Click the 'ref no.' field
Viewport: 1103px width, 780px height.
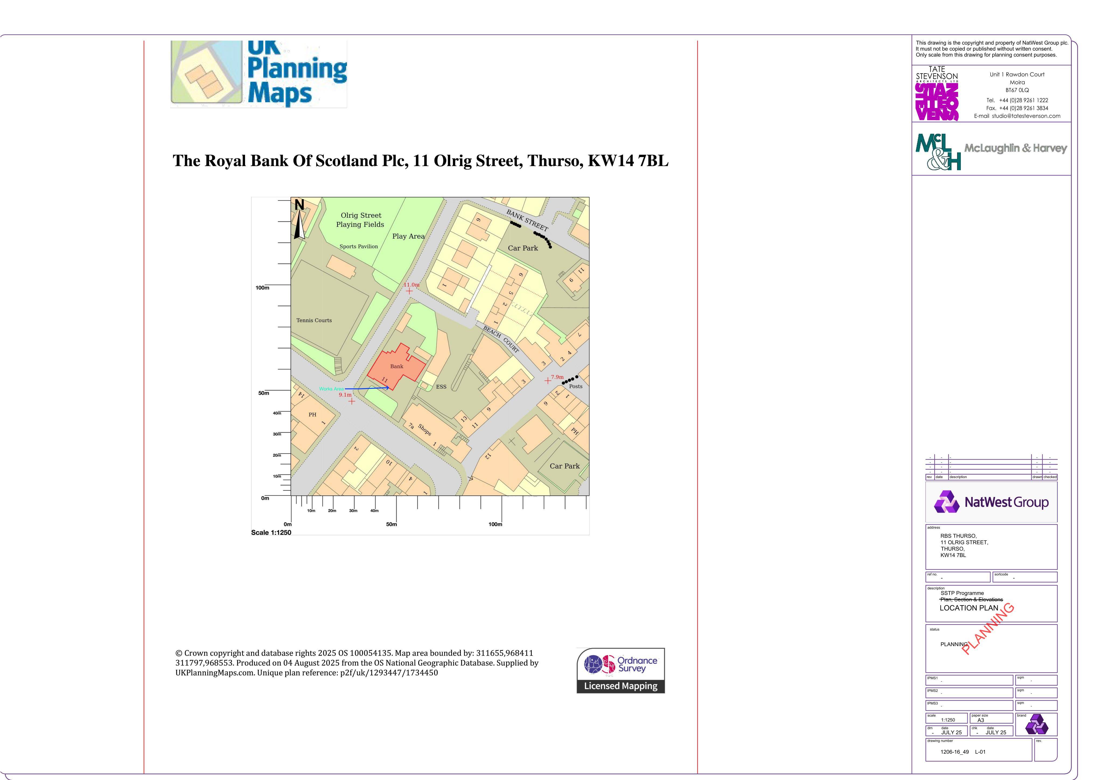tap(958, 577)
